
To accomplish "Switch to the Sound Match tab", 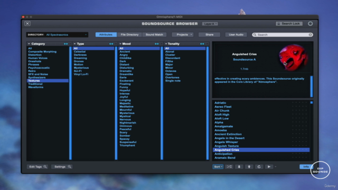I will (x=154, y=34).
